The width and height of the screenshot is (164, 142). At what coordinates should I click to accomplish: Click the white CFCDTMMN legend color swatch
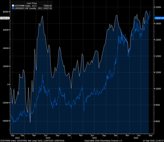(x=13, y=6)
